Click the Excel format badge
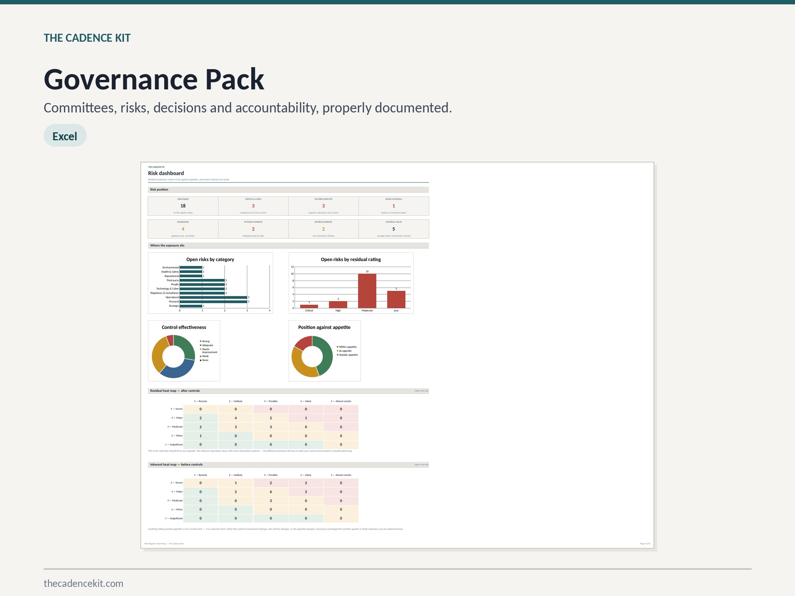Screen dimensions: 795x596 click(65, 135)
